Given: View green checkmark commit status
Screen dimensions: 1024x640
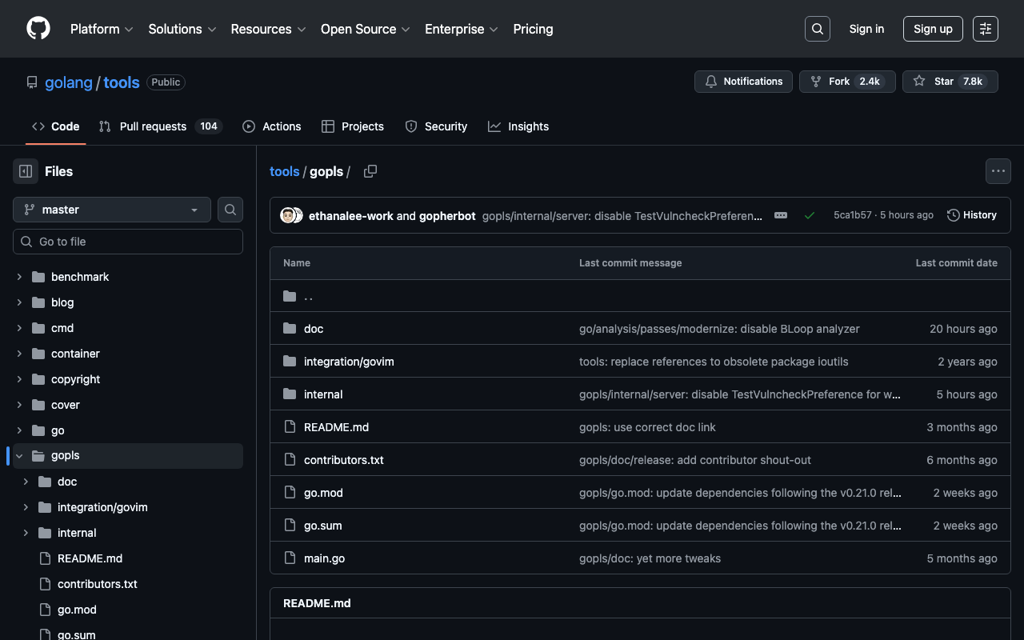Looking at the screenshot, I should [810, 215].
